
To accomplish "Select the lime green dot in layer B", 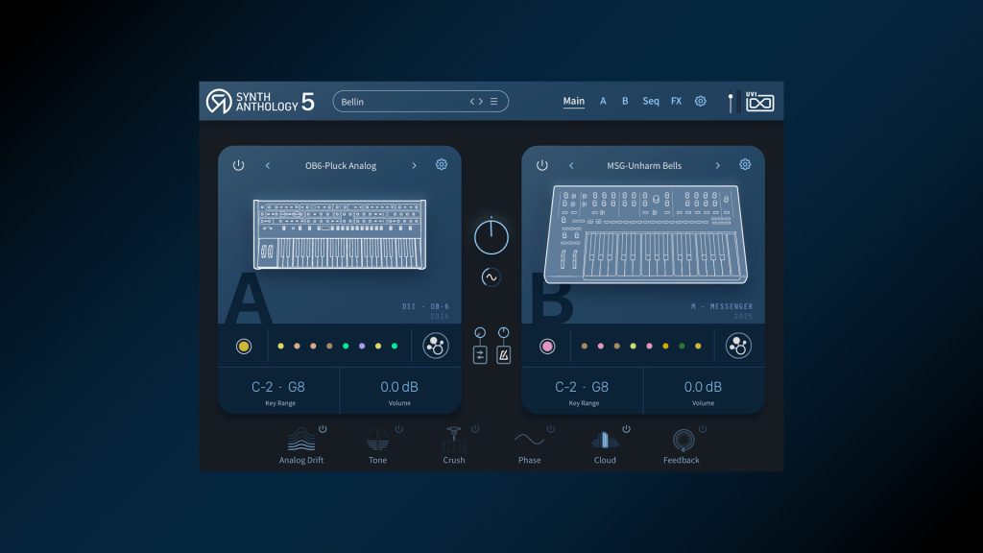I will pos(634,346).
